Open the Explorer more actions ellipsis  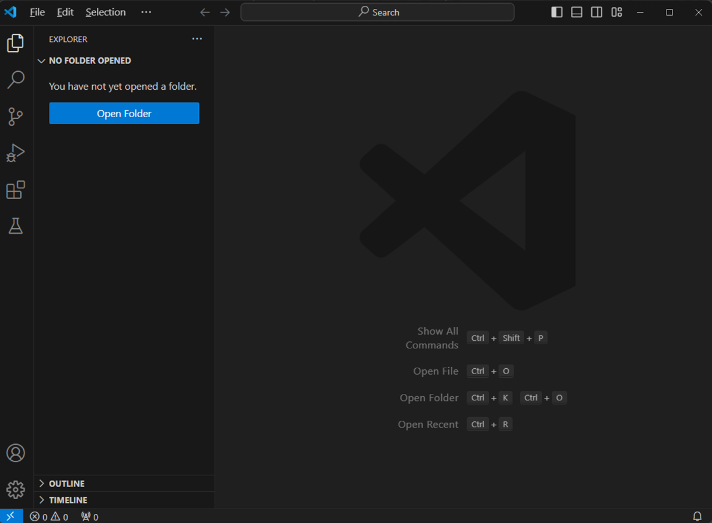click(197, 39)
